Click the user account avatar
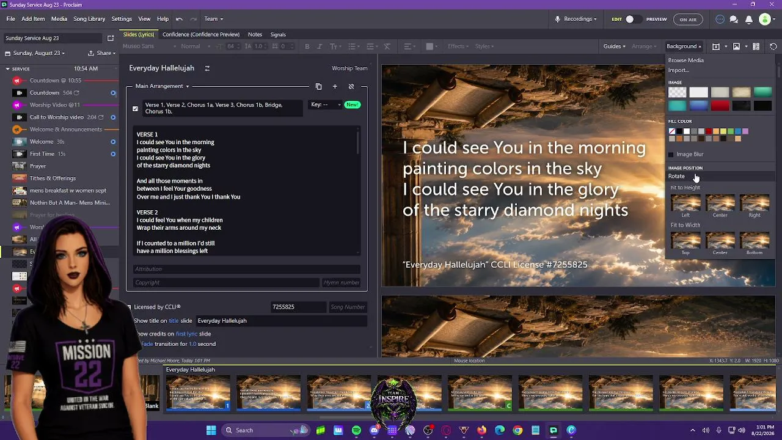The image size is (782, 440). coord(764,19)
